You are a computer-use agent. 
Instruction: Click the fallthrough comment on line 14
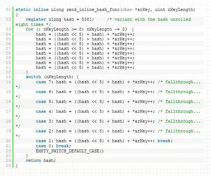pyautogui.click(x=179, y=82)
